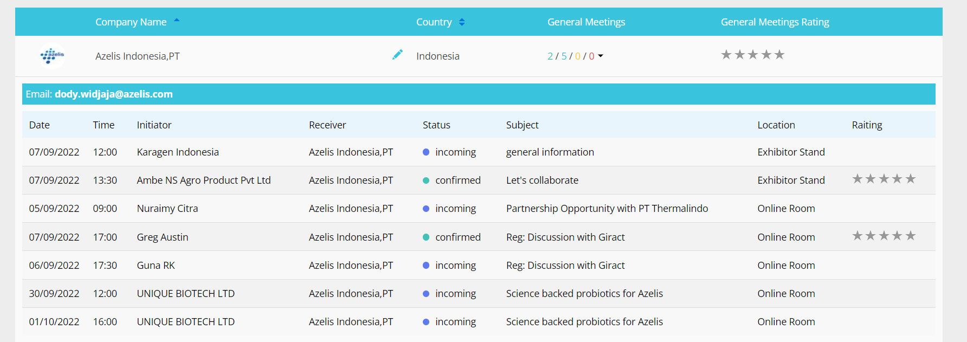Click the 06/09/2022 date cell
967x342 pixels.
pyautogui.click(x=54, y=266)
